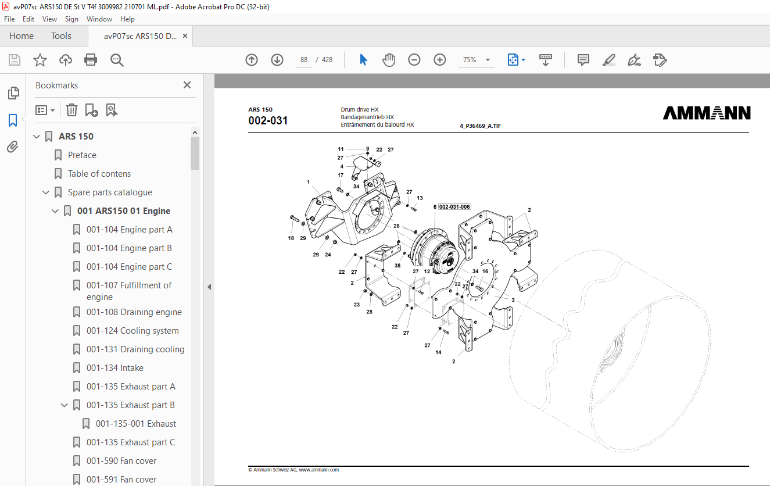Viewport: 770px width, 486px height.
Task: Add a new bookmark icon
Action: pos(91,110)
